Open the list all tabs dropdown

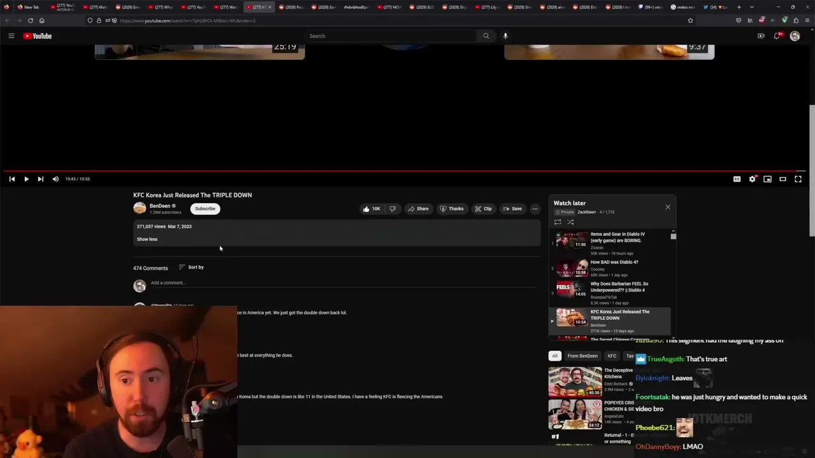[752, 7]
